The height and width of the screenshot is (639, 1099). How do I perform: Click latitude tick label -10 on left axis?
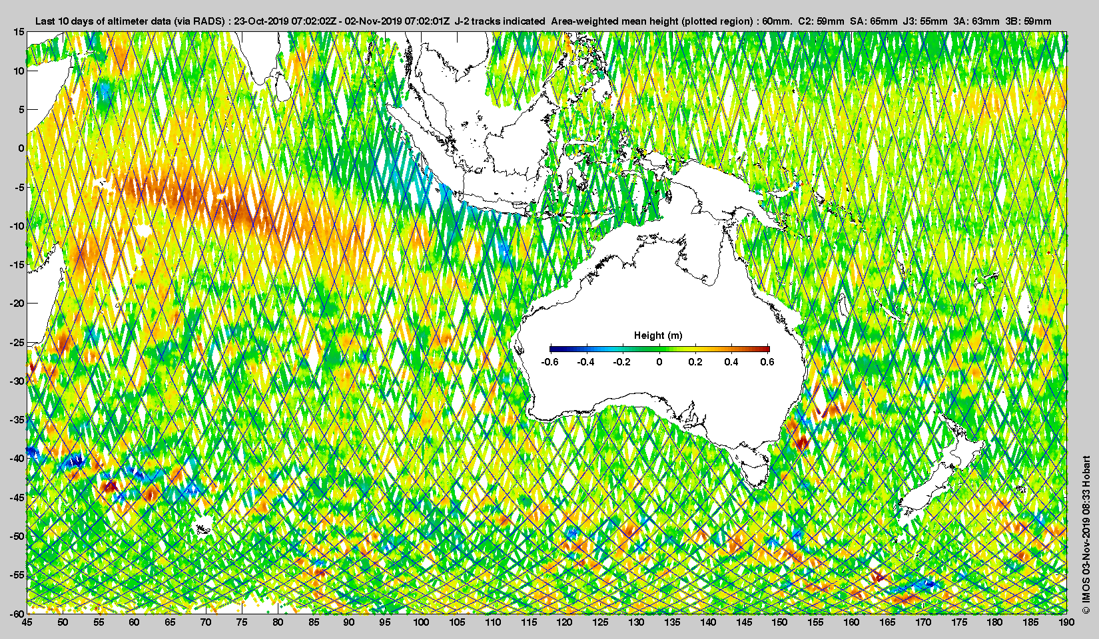tap(17, 226)
